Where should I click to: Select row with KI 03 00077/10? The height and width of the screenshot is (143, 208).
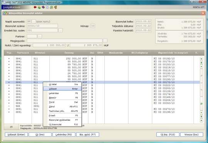coord(102,76)
